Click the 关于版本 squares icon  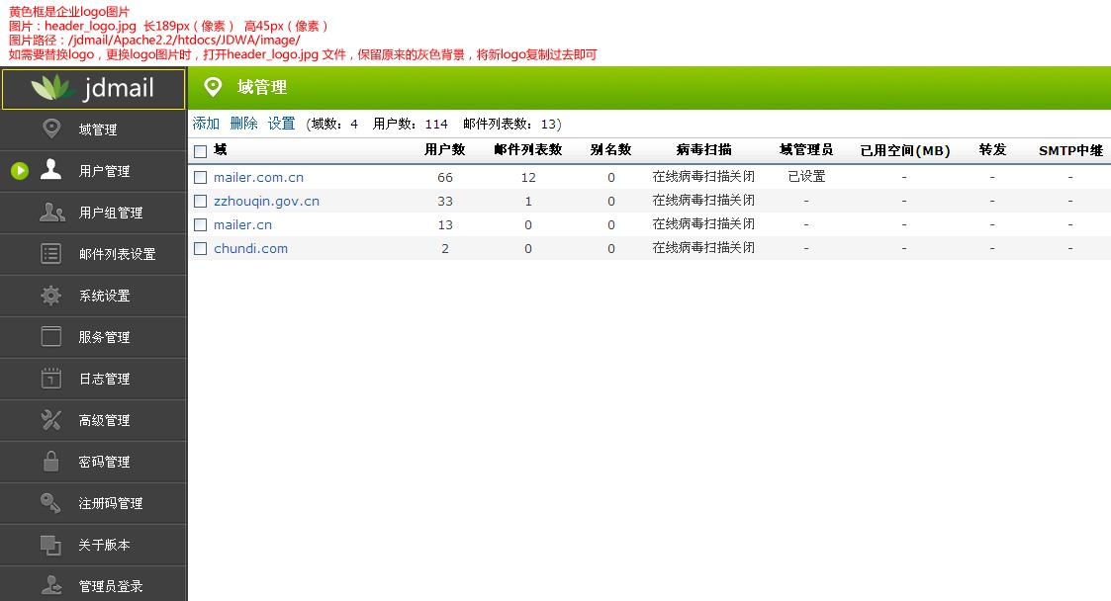click(50, 545)
